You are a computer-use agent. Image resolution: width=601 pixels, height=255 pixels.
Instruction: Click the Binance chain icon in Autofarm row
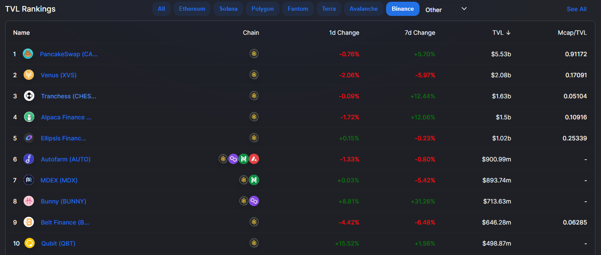pos(223,159)
